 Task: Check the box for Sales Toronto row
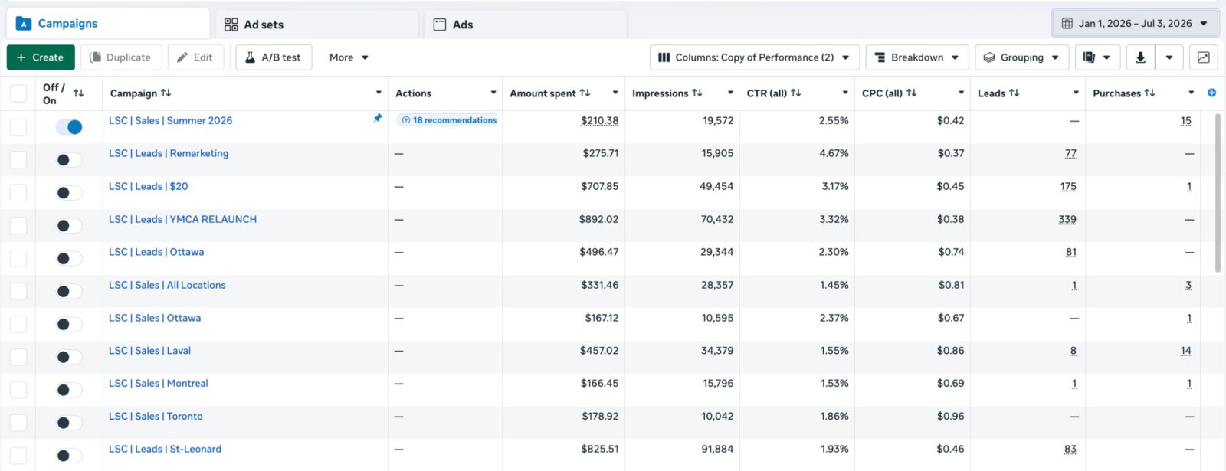click(x=18, y=423)
